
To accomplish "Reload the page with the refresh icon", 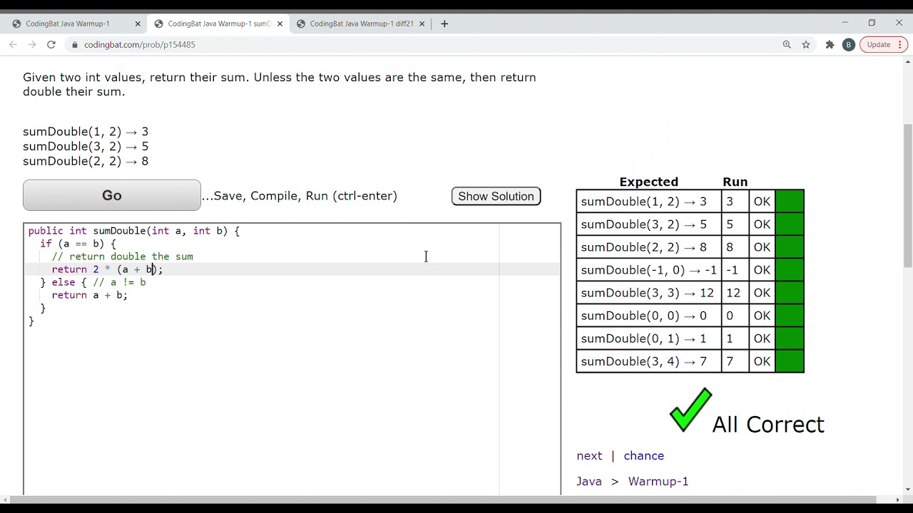I will click(x=51, y=44).
